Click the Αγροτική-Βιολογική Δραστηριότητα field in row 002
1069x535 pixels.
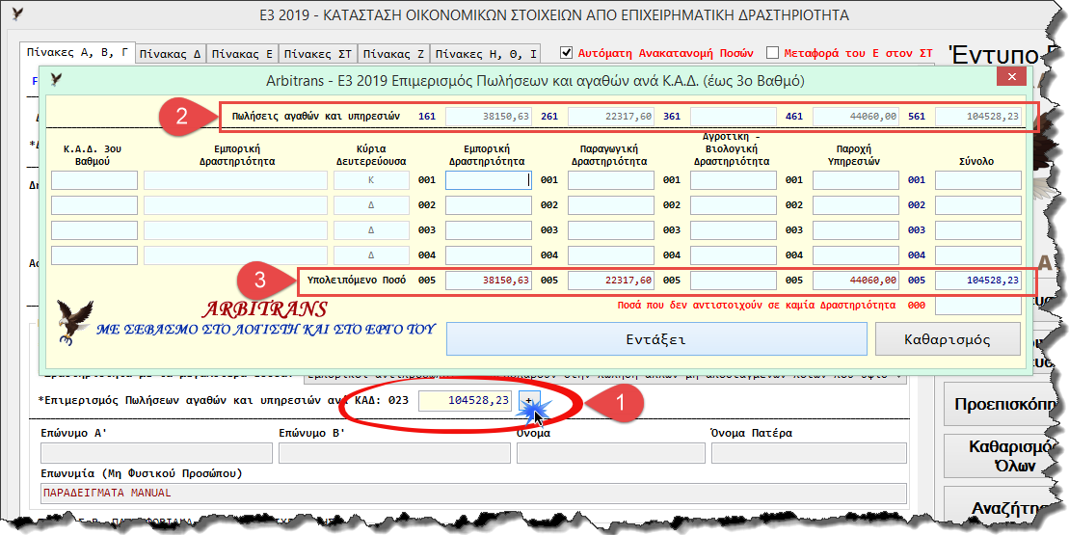(x=734, y=205)
